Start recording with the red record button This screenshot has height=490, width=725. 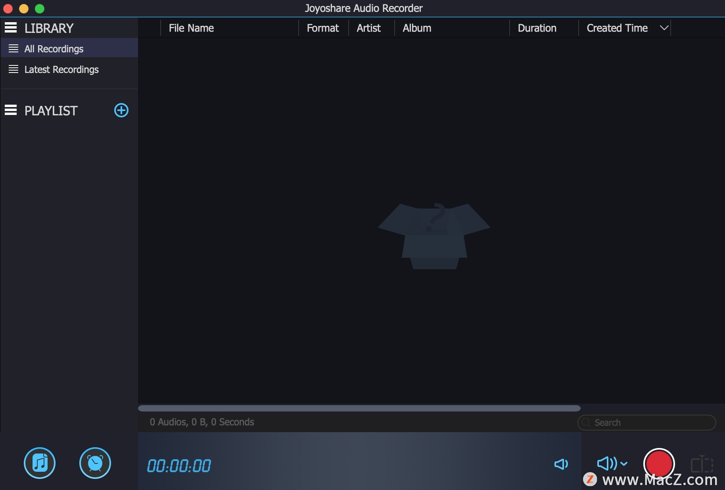pos(659,463)
